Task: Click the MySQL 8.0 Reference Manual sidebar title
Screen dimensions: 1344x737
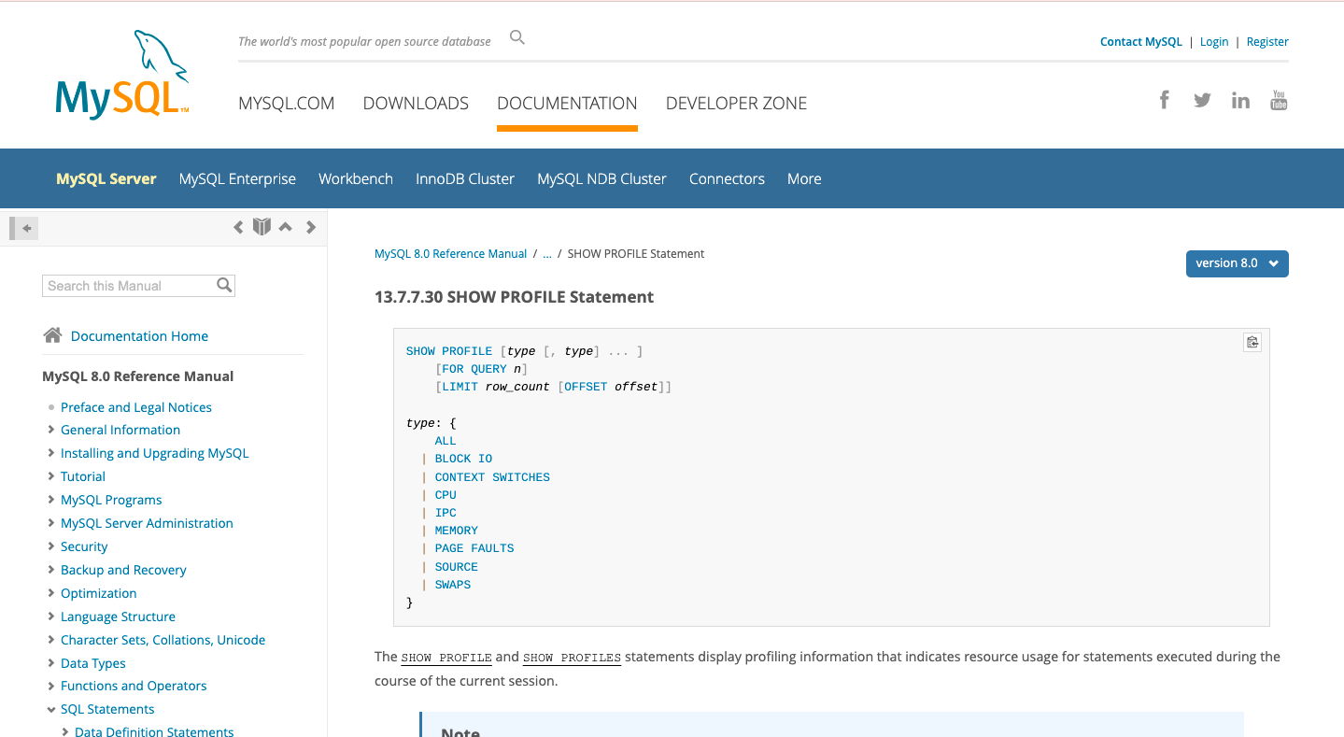Action: (x=138, y=376)
